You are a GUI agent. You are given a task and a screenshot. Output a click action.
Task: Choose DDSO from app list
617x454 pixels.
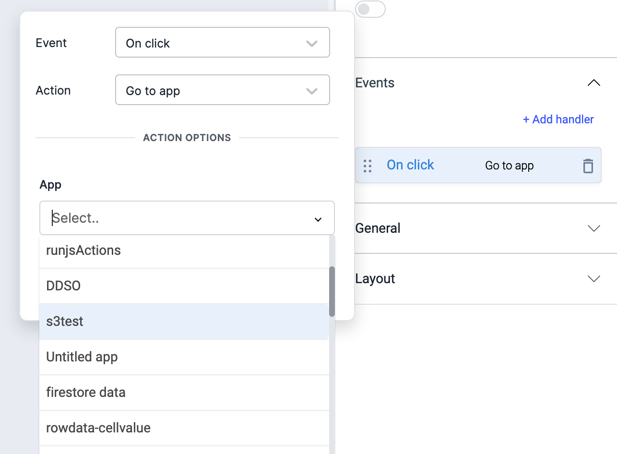pyautogui.click(x=184, y=286)
